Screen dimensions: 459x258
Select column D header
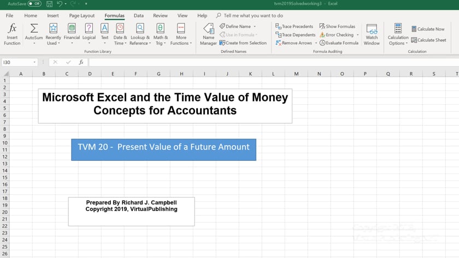point(90,74)
